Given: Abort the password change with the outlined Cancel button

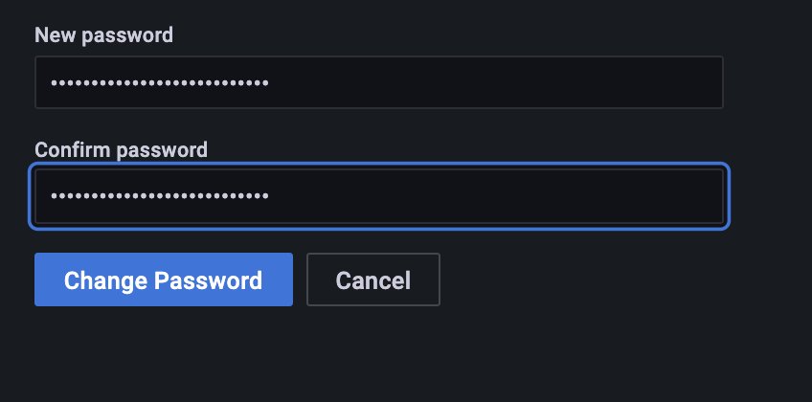Looking at the screenshot, I should point(372,279).
